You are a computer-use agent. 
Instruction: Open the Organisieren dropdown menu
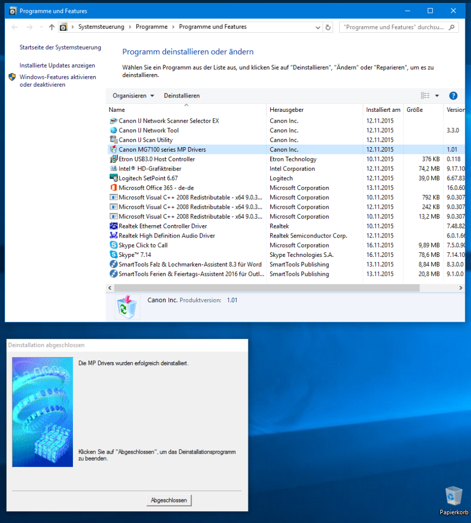(133, 96)
